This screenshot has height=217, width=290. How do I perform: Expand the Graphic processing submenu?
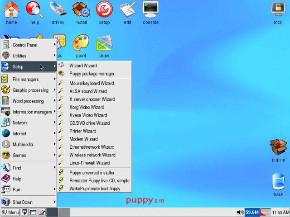click(29, 90)
